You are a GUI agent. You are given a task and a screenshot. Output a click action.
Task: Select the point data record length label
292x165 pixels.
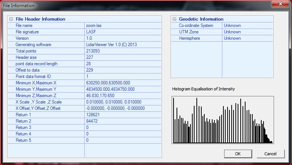pos(36,64)
